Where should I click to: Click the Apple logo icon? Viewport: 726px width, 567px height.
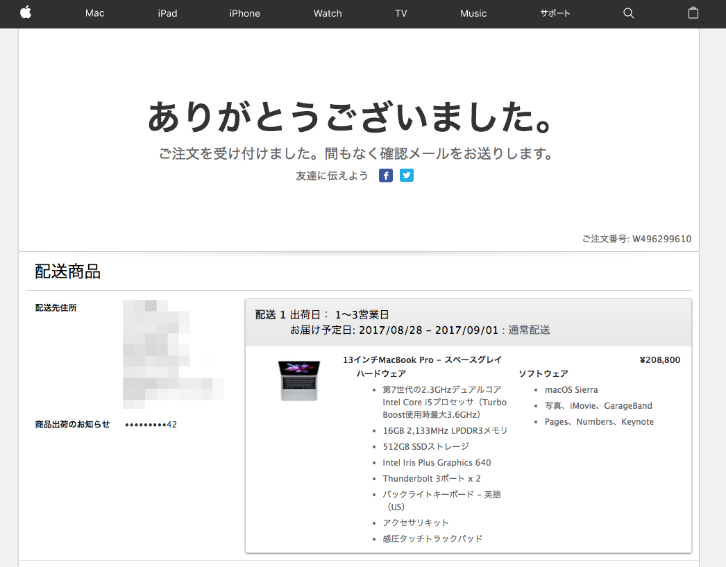tap(26, 12)
